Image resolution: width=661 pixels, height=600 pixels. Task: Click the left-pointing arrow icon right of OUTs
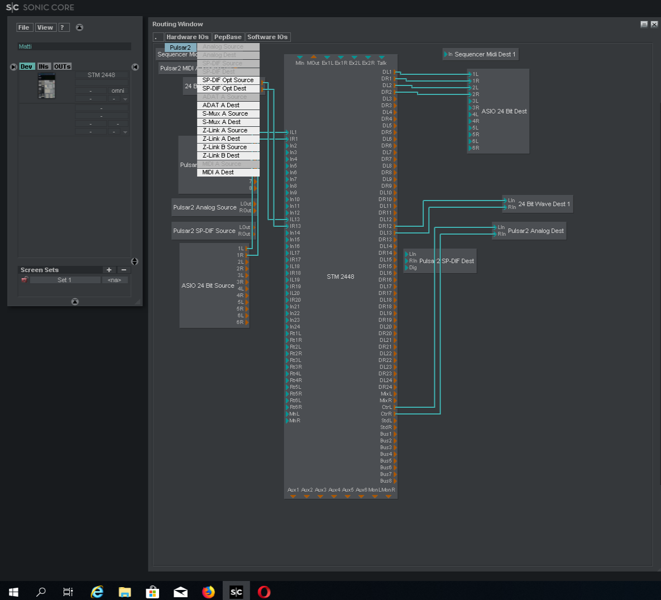[135, 66]
